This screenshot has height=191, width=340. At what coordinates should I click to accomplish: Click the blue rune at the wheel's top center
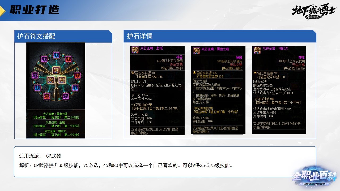56,55
